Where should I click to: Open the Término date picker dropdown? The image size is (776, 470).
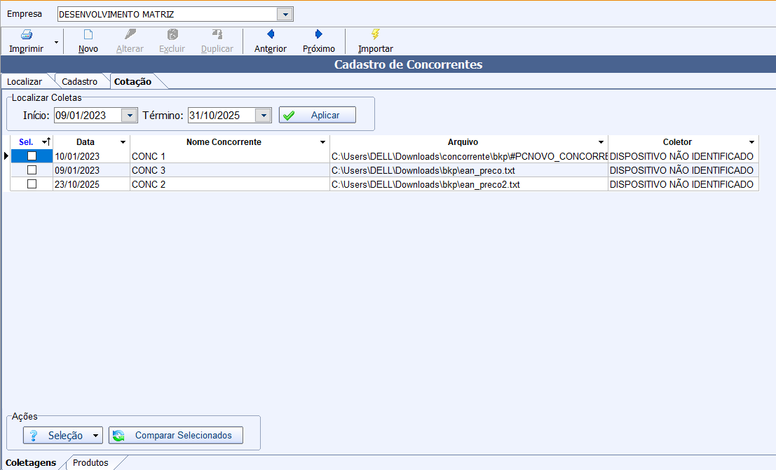263,116
